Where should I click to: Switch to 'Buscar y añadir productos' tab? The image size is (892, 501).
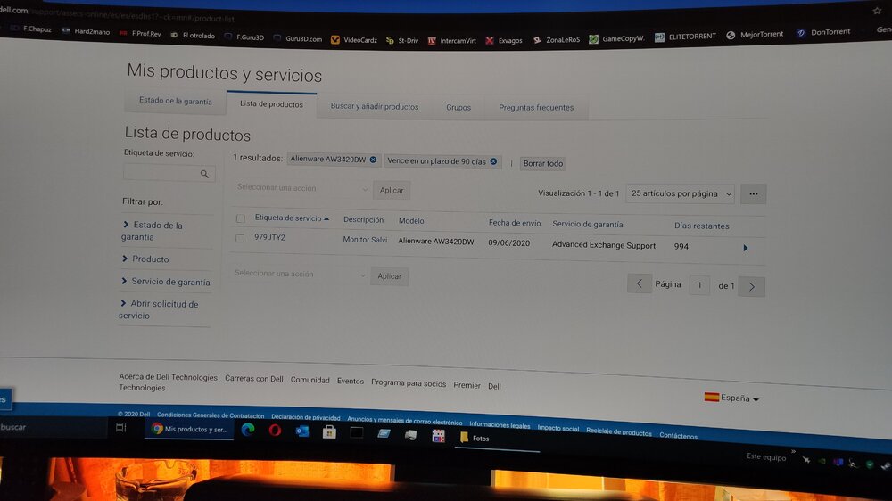point(375,106)
